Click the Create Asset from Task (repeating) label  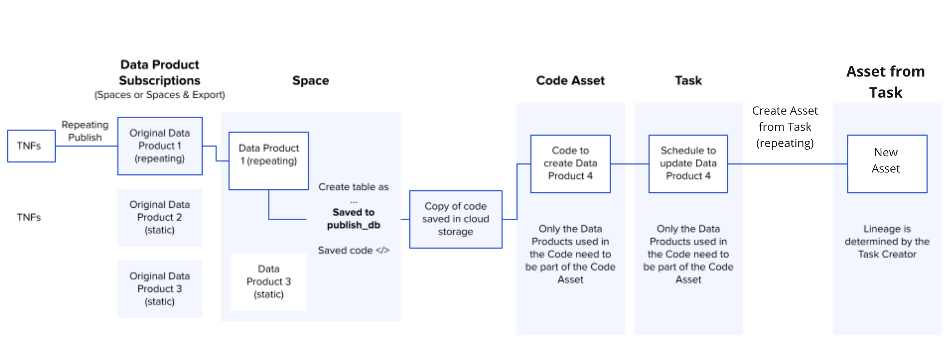[785, 127]
